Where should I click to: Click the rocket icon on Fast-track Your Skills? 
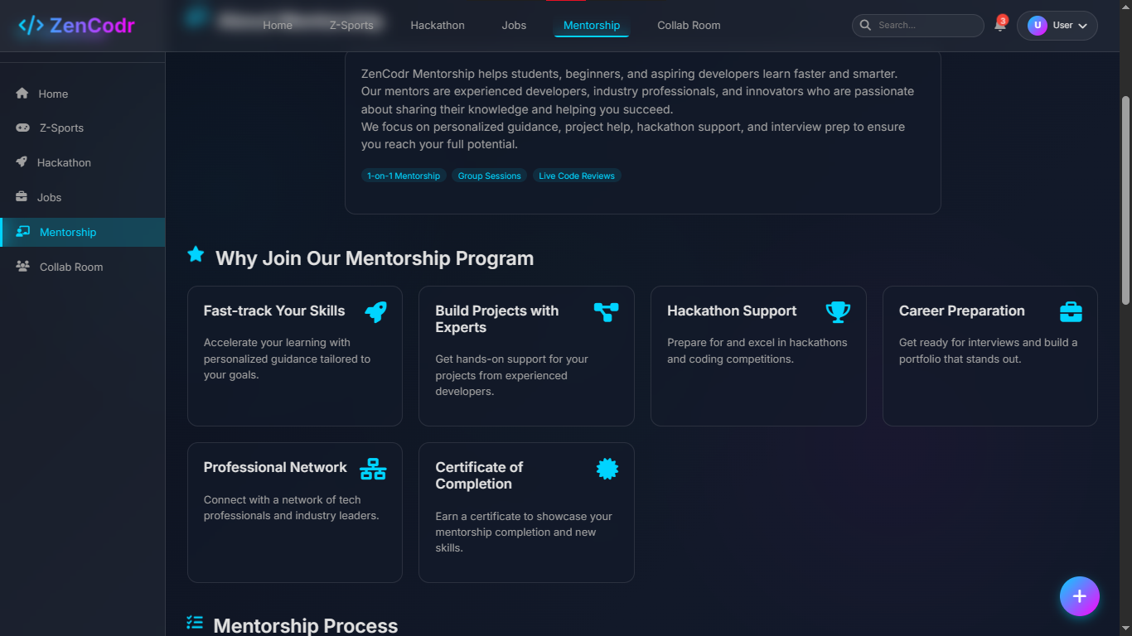coord(375,312)
